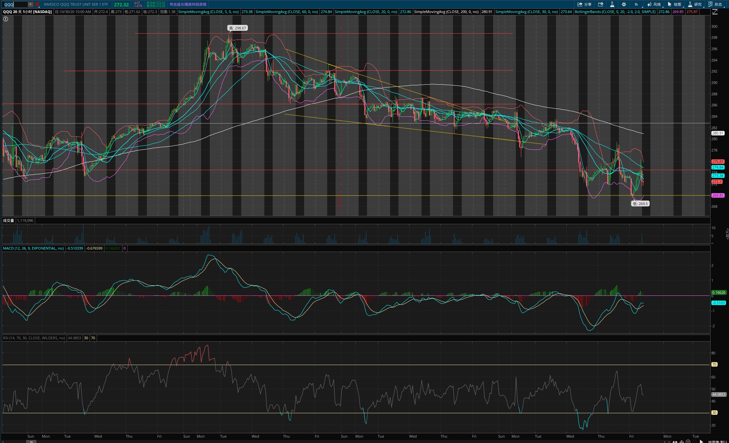The image size is (729, 443).
Task: Click SimpleMovingAvg (CLOSE, 20, 0, no) study label
Action: 366,12
